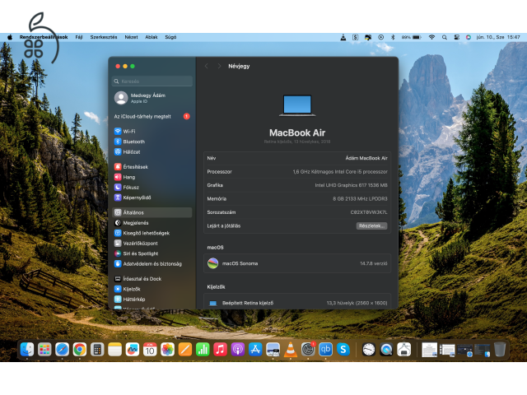Open Fókusz settings in sidebar
The height and width of the screenshot is (395, 527).
(152, 187)
